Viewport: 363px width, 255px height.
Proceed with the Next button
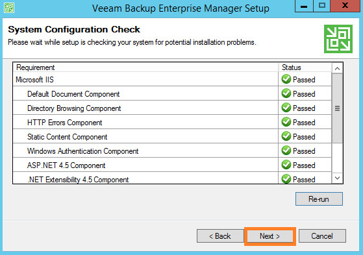coord(270,236)
